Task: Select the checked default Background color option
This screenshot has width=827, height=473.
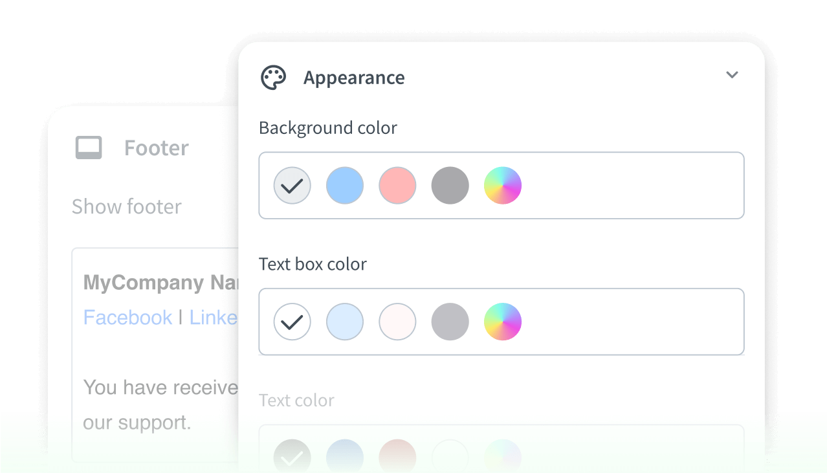Action: [292, 186]
